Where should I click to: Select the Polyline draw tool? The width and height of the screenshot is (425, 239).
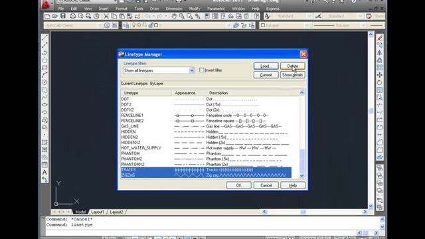pos(44,52)
